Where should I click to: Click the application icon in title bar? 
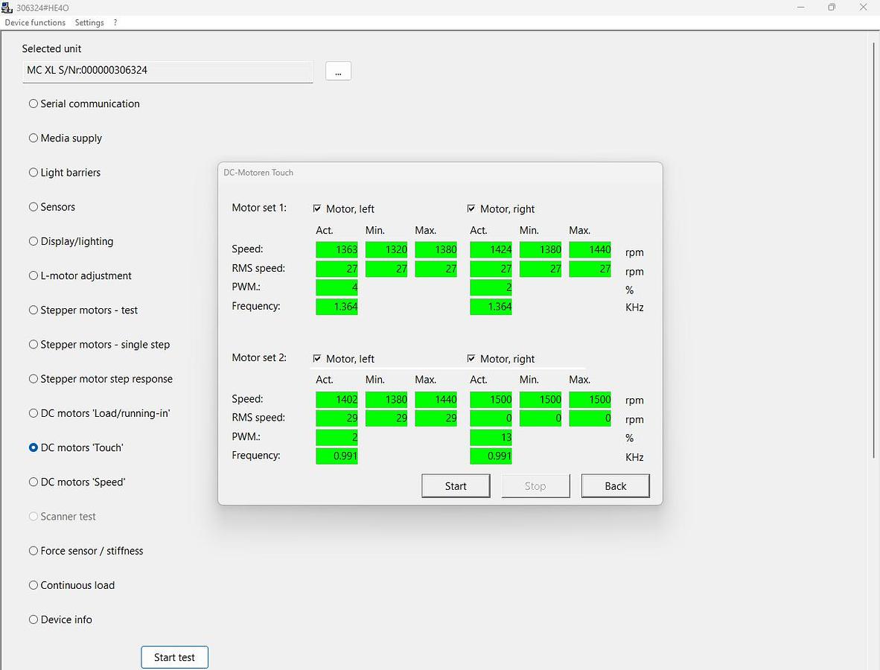click(x=7, y=7)
